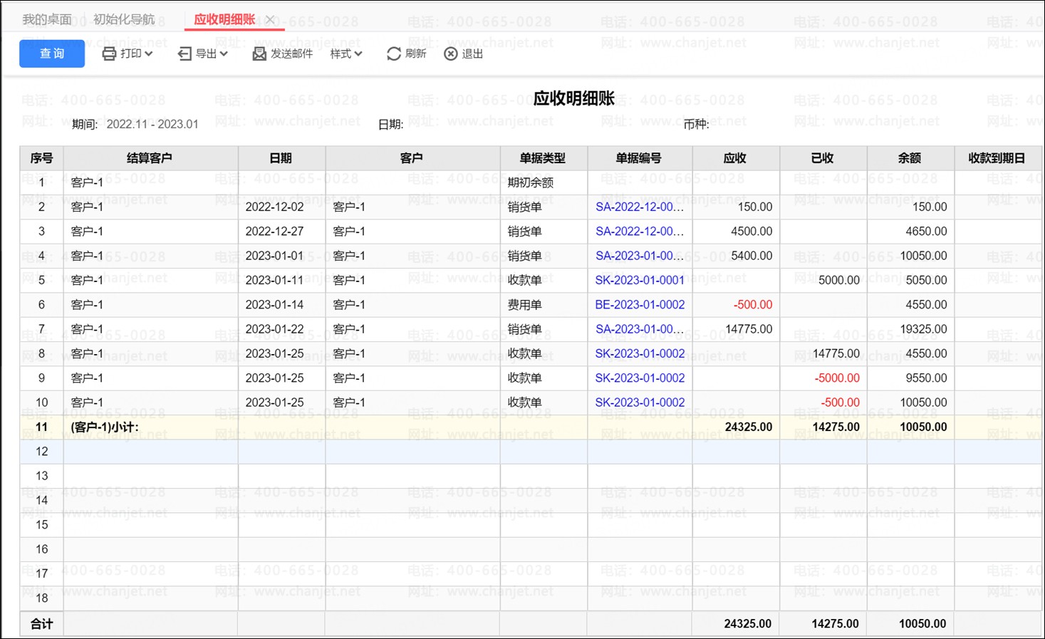This screenshot has width=1045, height=639.
Task: Select the 19325.00 balance cell
Action: 910,329
